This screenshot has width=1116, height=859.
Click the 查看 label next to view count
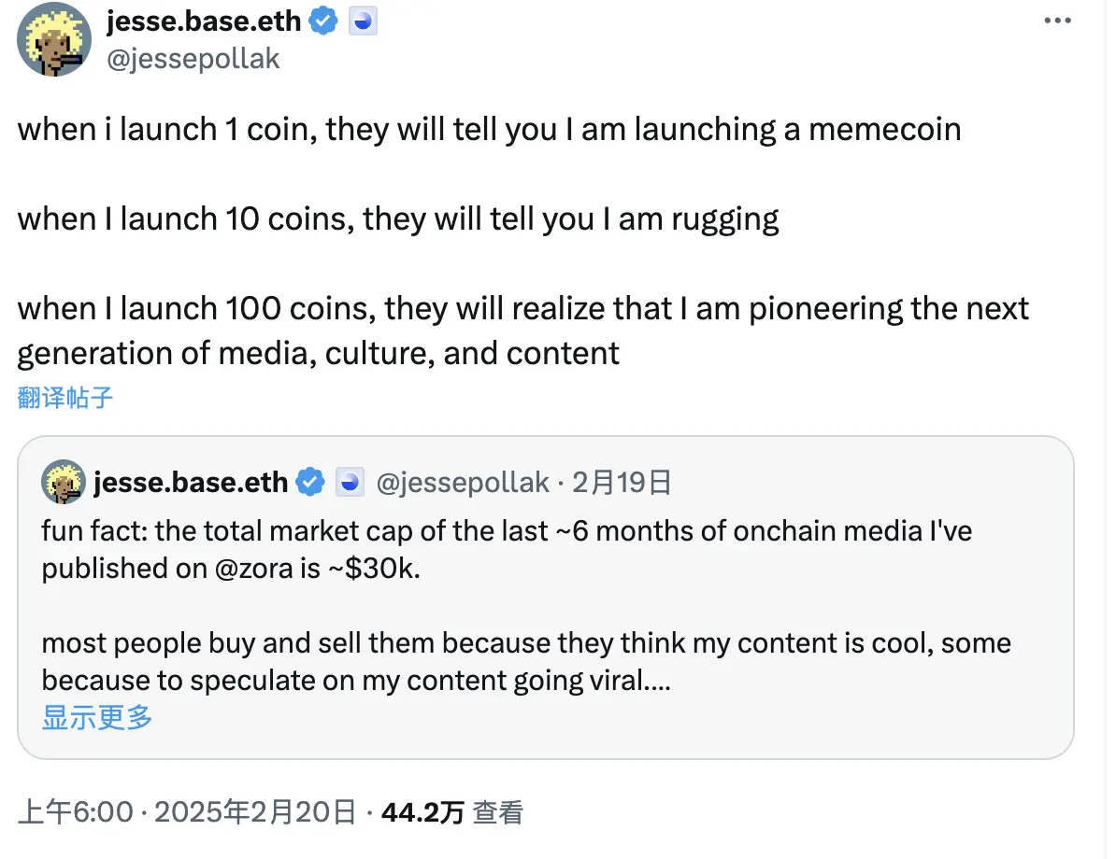tap(501, 811)
